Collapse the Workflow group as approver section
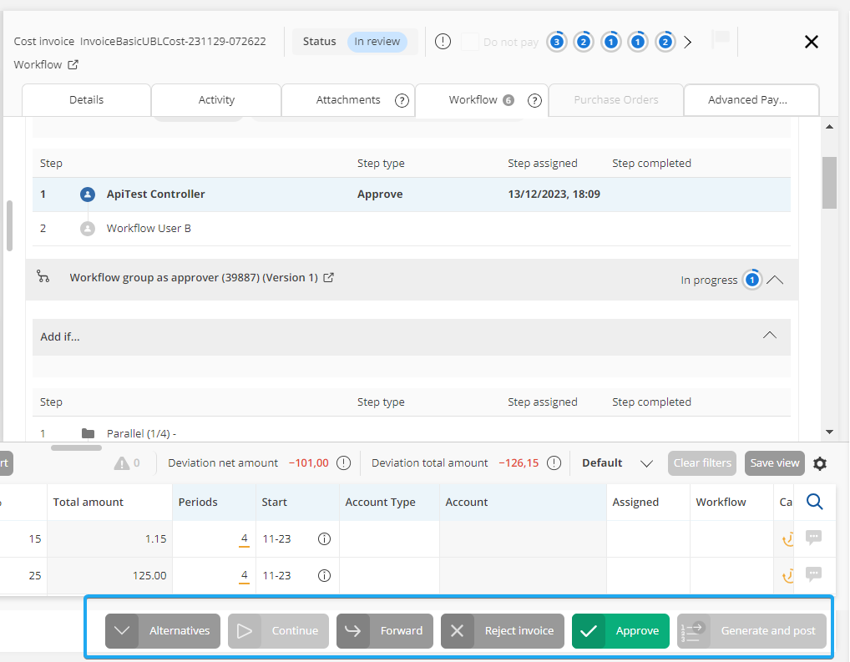The image size is (850, 662). pyautogui.click(x=775, y=280)
